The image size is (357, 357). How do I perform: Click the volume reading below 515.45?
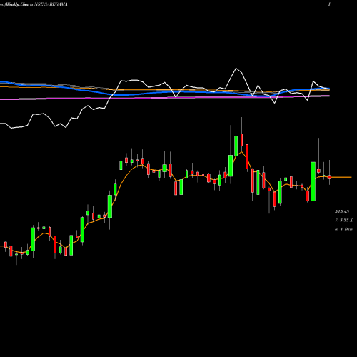click(x=343, y=220)
